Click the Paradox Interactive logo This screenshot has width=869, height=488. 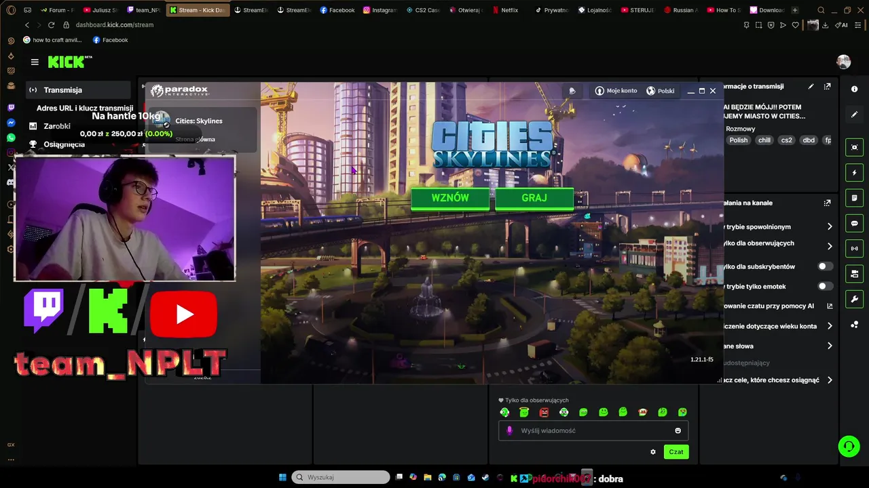pyautogui.click(x=180, y=91)
